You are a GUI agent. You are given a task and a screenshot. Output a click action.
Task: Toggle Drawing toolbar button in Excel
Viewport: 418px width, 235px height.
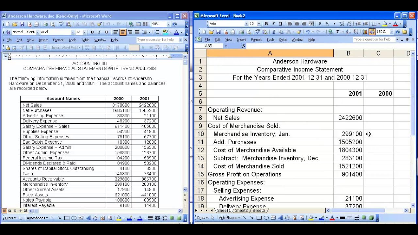pos(372,32)
